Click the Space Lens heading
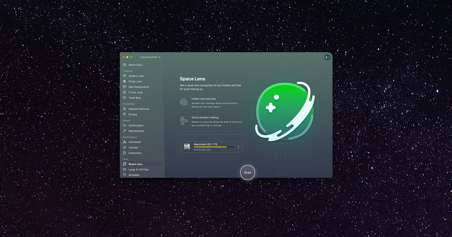This screenshot has height=237, width=452. [192, 79]
